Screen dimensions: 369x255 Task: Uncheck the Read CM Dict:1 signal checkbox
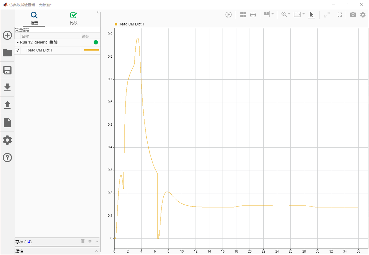point(17,51)
